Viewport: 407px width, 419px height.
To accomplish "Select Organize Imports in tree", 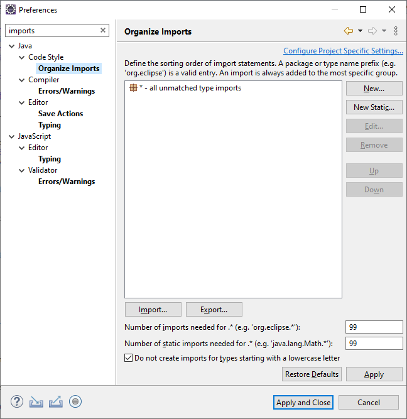I will click(68, 68).
